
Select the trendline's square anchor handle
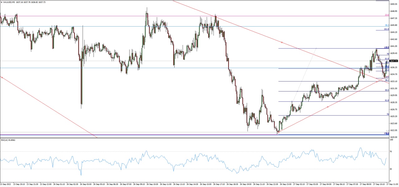point(281,42)
